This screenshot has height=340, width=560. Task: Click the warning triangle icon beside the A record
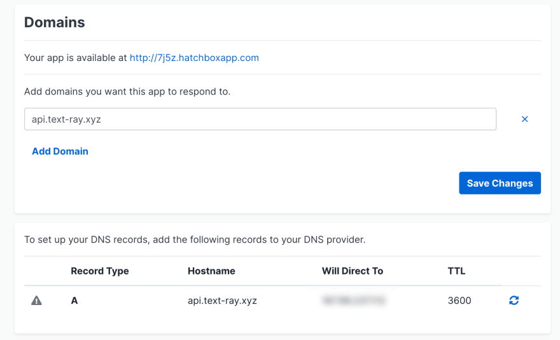(36, 301)
